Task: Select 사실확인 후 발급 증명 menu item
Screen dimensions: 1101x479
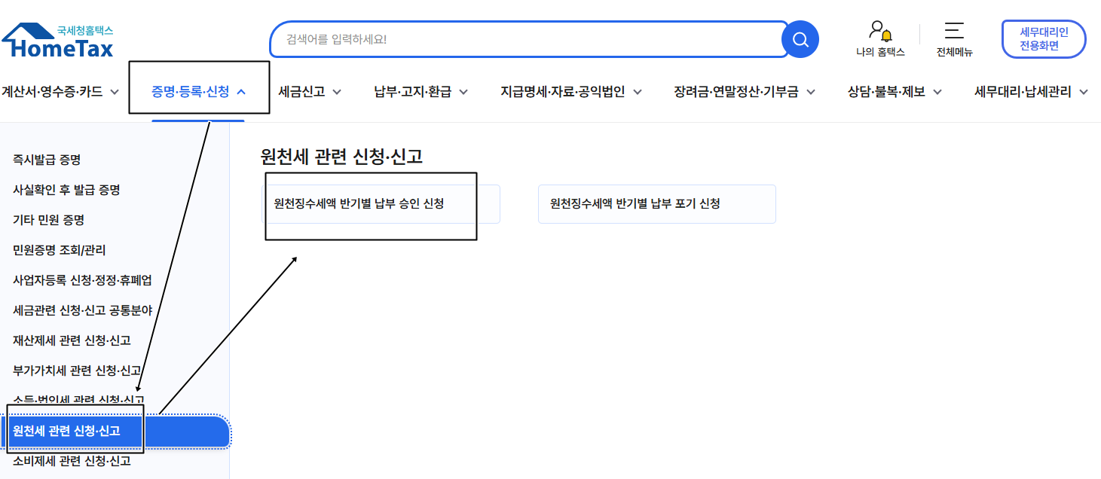Action: coord(68,190)
